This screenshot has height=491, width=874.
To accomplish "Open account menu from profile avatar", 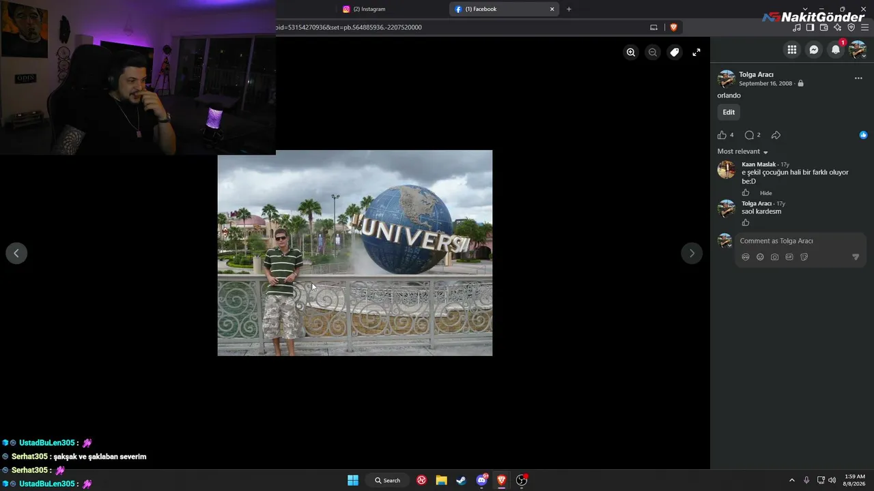I will (858, 49).
